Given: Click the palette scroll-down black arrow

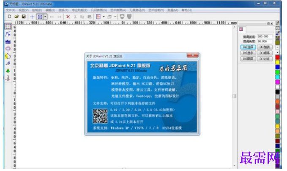Looking at the screenshot, I should [277, 52].
